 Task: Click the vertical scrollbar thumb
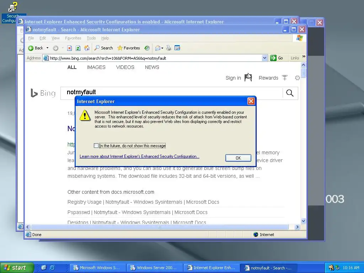pos(303,73)
